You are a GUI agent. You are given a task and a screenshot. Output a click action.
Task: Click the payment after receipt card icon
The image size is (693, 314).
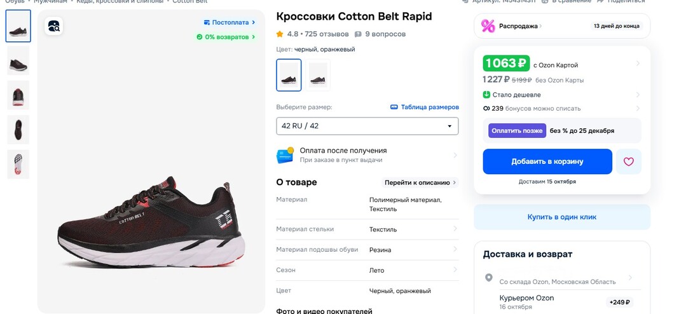[285, 155]
